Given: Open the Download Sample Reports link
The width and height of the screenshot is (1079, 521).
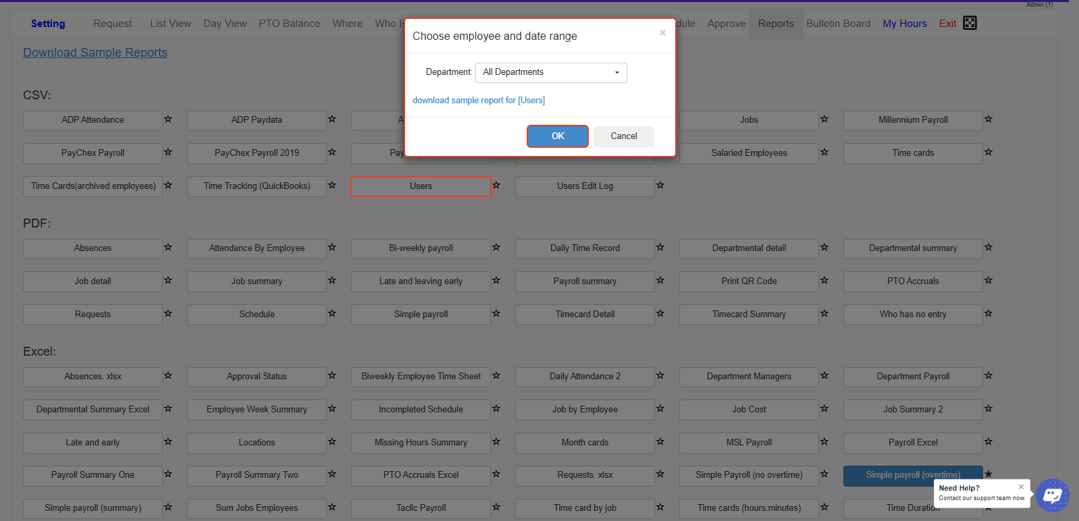Looking at the screenshot, I should (95, 53).
